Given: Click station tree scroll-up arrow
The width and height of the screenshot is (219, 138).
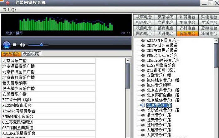Looking at the screenshot, I should (x=216, y=41).
